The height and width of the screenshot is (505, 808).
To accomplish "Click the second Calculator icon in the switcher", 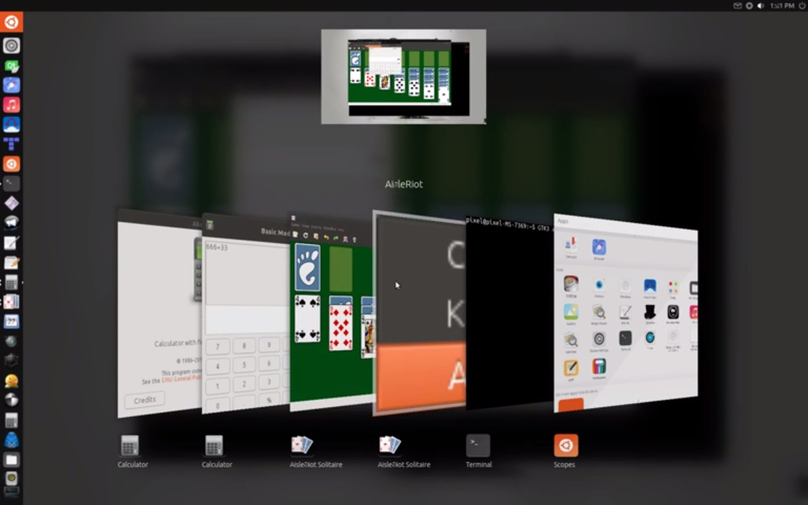I will (x=214, y=446).
